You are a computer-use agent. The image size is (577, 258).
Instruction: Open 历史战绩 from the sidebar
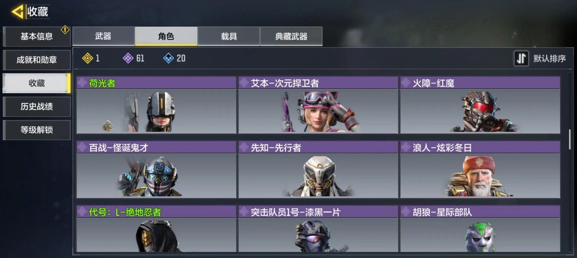pos(37,107)
